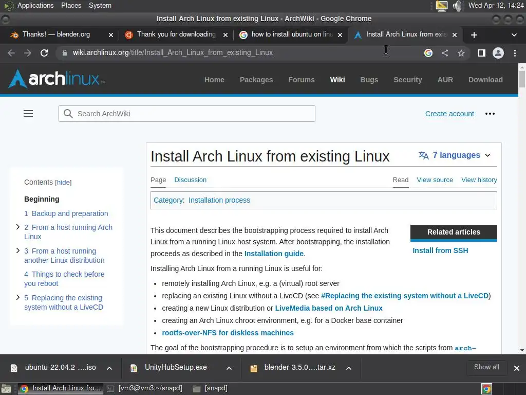Expand Replacing the existing system section
The height and width of the screenshot is (395, 526).
[x=18, y=298]
